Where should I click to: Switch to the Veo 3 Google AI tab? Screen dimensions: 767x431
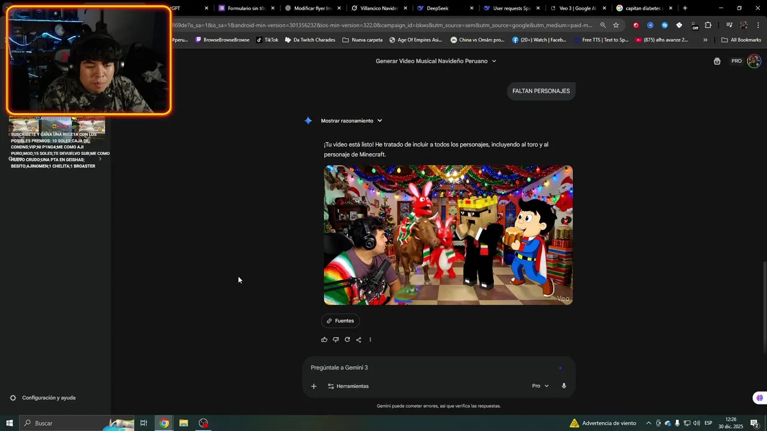(x=578, y=8)
